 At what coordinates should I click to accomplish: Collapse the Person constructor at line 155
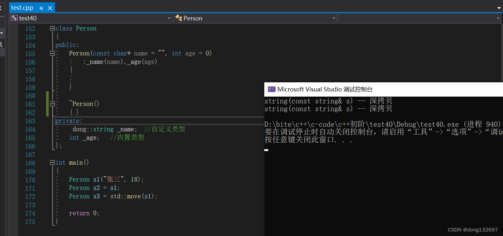[x=52, y=53]
